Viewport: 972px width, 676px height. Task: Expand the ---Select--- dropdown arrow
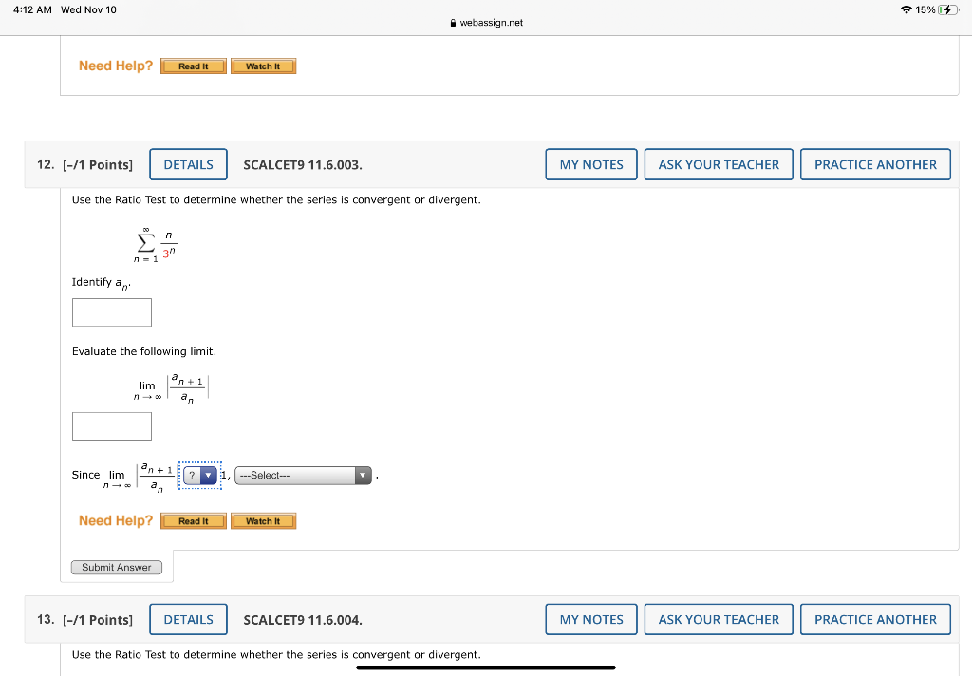tap(362, 475)
